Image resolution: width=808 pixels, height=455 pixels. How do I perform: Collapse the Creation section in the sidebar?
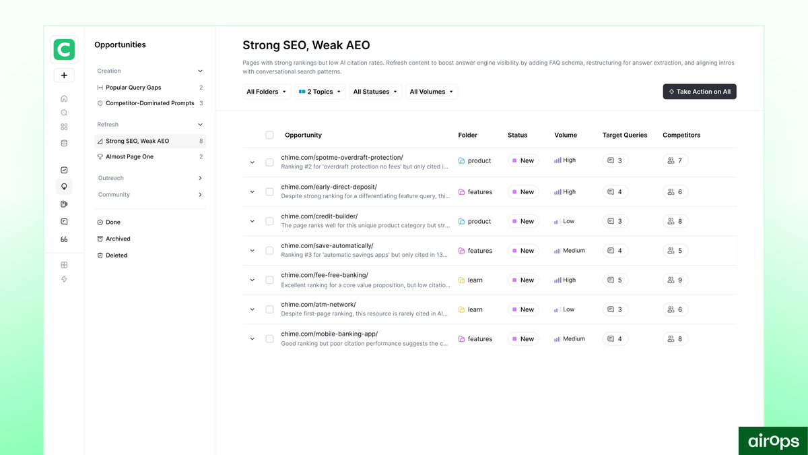coord(199,70)
